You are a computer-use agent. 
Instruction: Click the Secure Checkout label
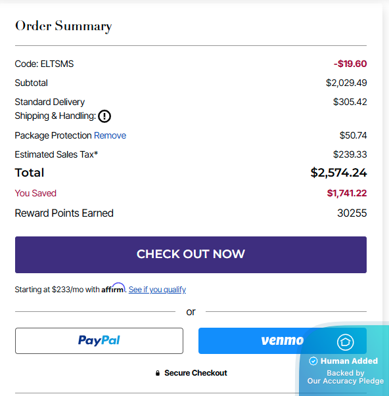[196, 373]
